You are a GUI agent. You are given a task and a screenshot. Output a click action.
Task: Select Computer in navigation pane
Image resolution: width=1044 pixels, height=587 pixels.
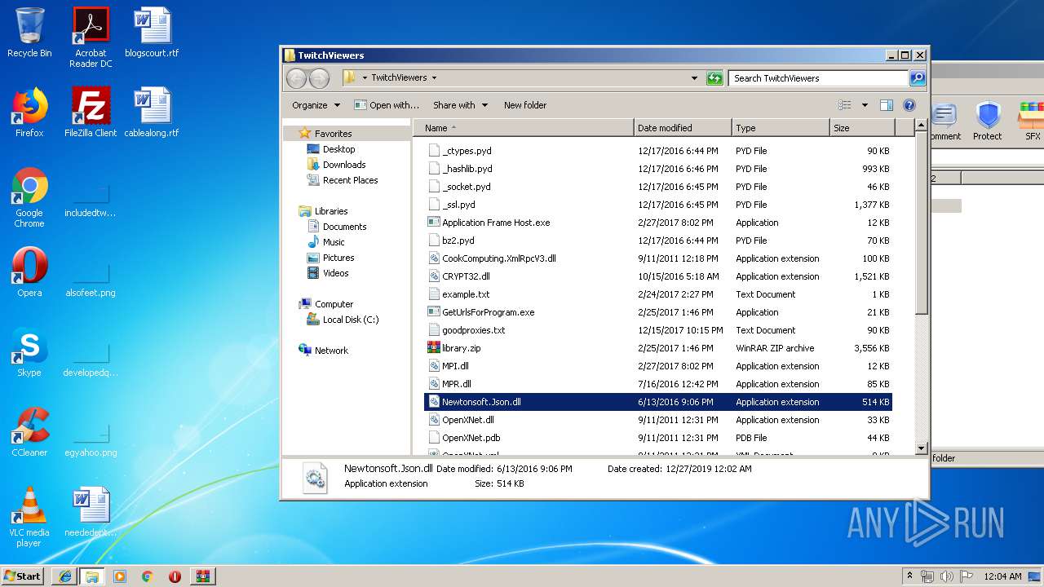point(334,304)
